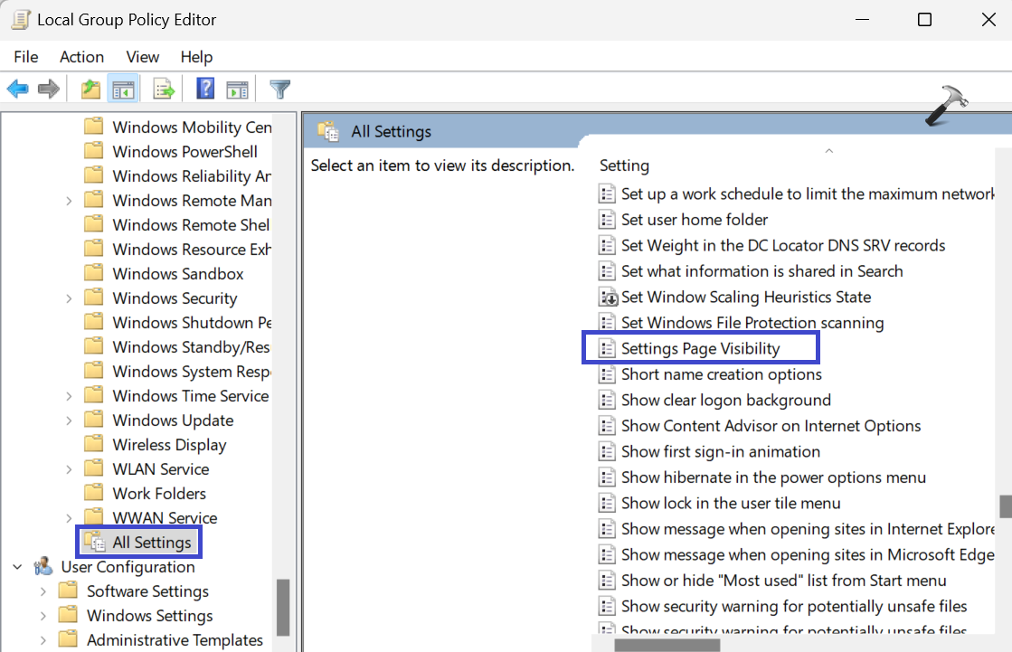The height and width of the screenshot is (652, 1012).
Task: Select Show first sign-in animation setting
Action: click(720, 451)
